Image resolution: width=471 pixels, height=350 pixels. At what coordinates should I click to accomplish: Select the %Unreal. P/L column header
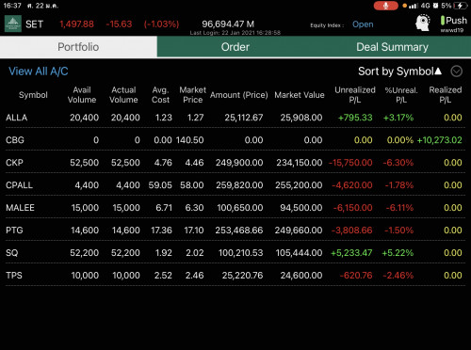pyautogui.click(x=401, y=95)
